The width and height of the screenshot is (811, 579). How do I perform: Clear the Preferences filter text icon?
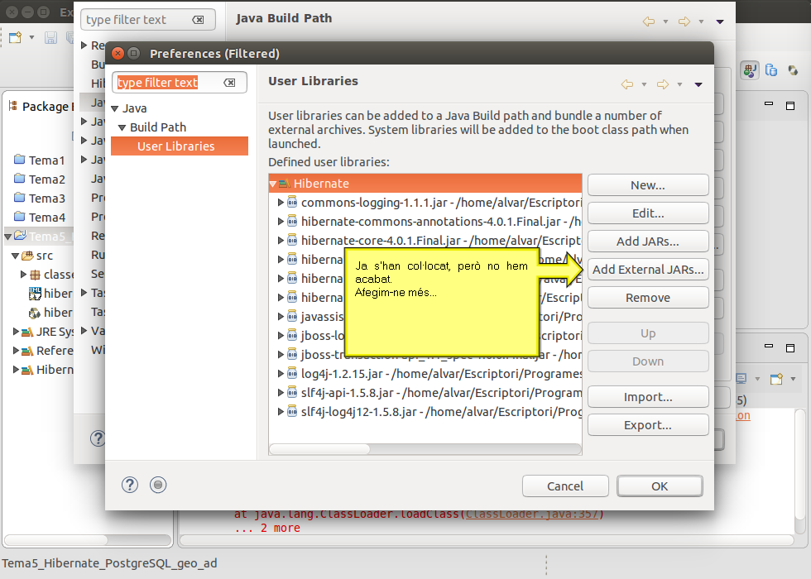click(x=230, y=83)
